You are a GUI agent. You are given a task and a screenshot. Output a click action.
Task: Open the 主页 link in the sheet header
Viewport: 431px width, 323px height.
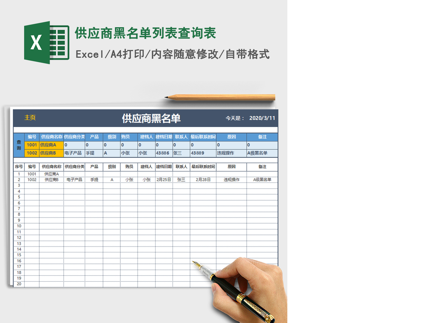click(30, 118)
